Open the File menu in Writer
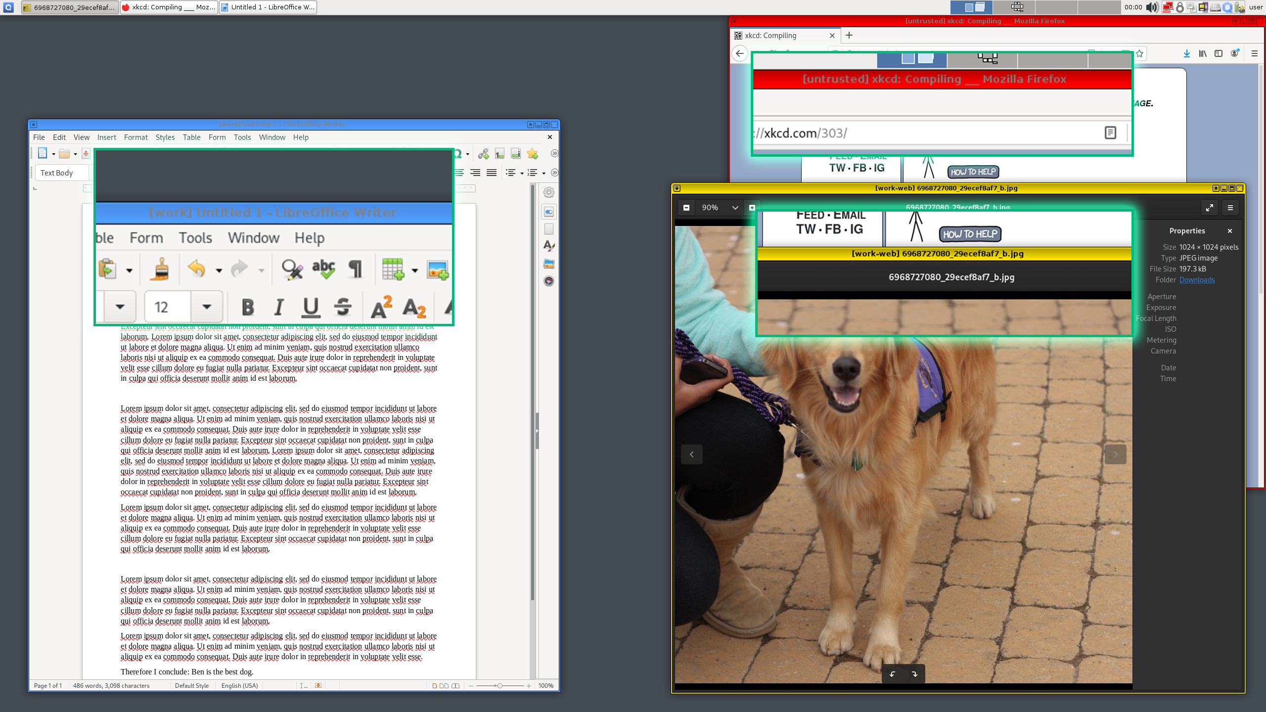The image size is (1266, 712). click(x=39, y=137)
